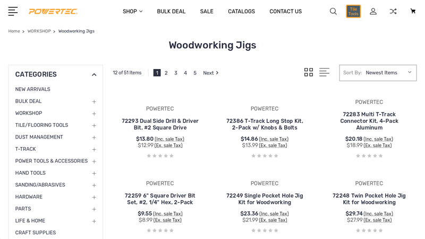Open 72386 T-Track Long Stop Kit product
The image size is (425, 239).
[x=265, y=124]
